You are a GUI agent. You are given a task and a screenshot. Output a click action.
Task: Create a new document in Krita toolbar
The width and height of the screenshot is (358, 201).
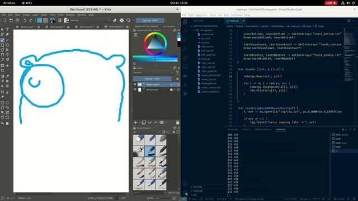coord(4,20)
